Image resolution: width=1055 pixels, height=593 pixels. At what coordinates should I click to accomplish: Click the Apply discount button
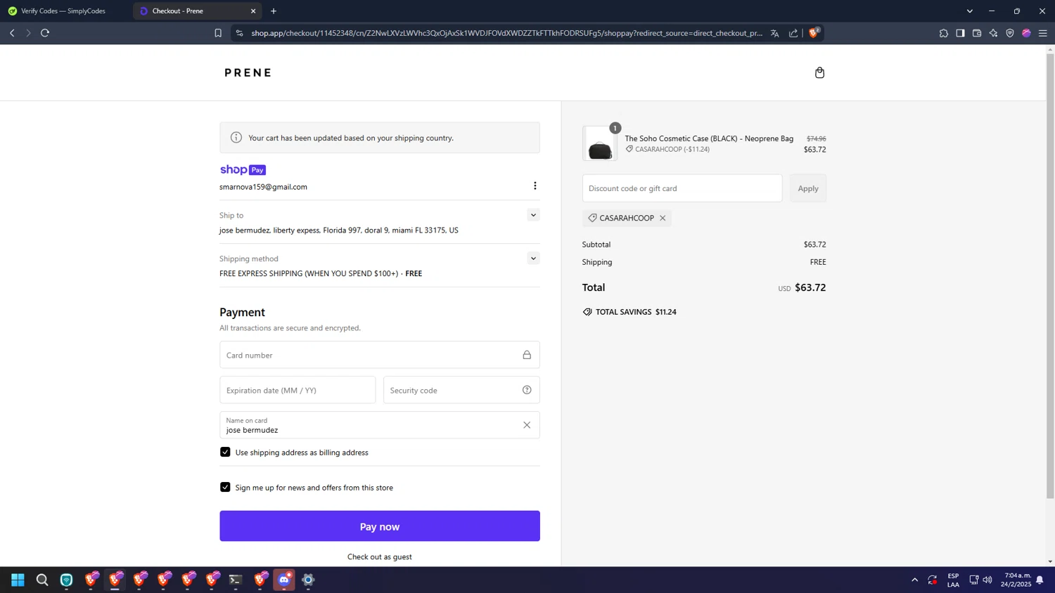808,188
